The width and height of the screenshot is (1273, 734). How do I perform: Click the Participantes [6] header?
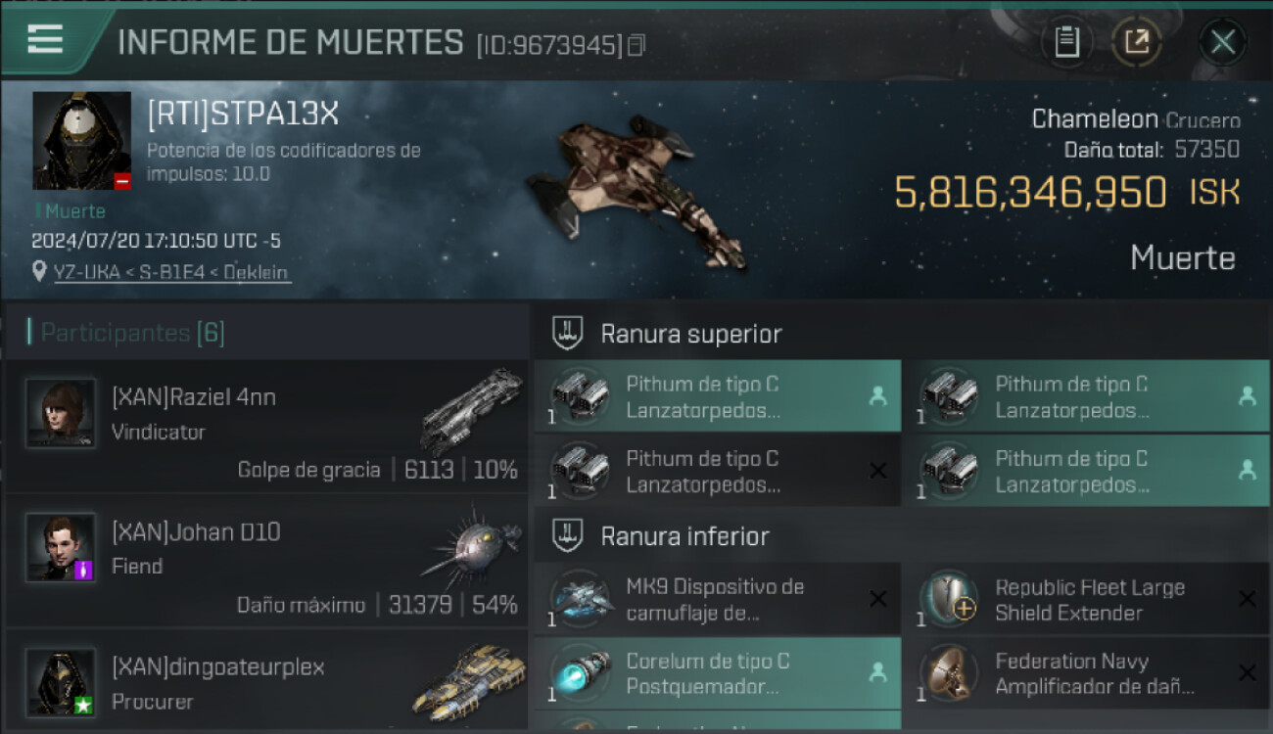128,333
